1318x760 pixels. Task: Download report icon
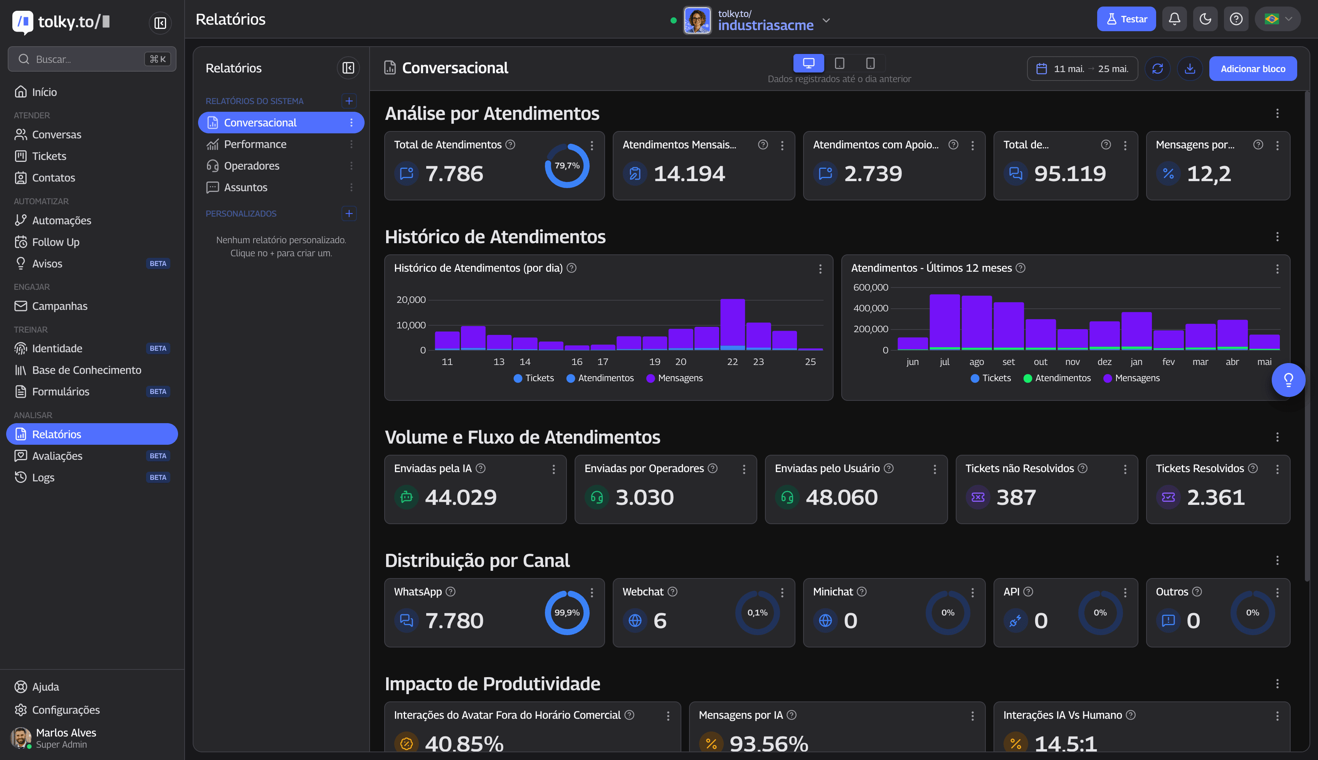coord(1190,69)
